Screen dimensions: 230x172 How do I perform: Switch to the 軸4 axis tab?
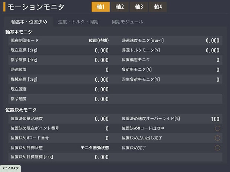click(158, 7)
